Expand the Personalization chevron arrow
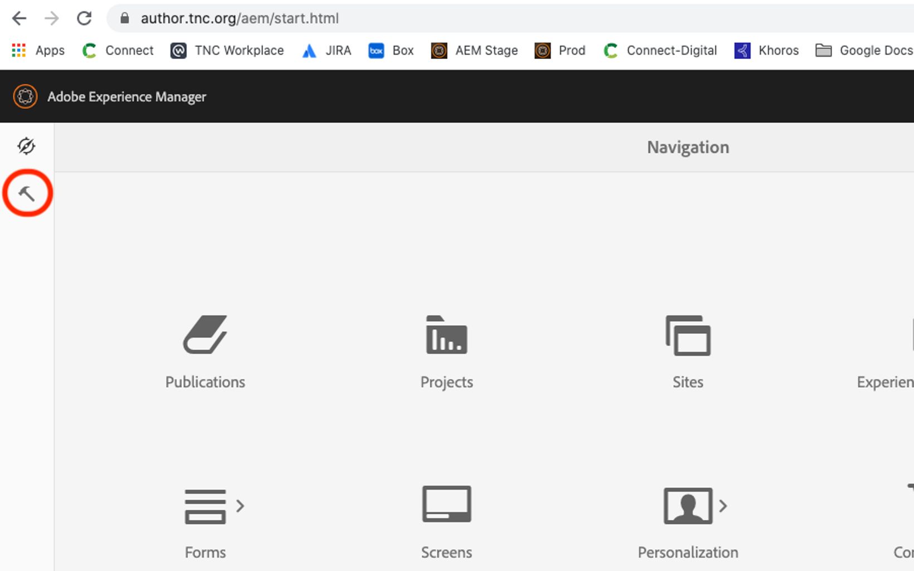 pos(723,506)
